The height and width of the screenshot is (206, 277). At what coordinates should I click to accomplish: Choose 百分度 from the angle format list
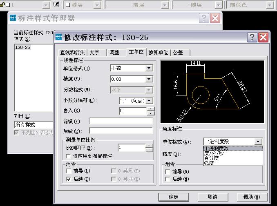pyautogui.click(x=233, y=158)
